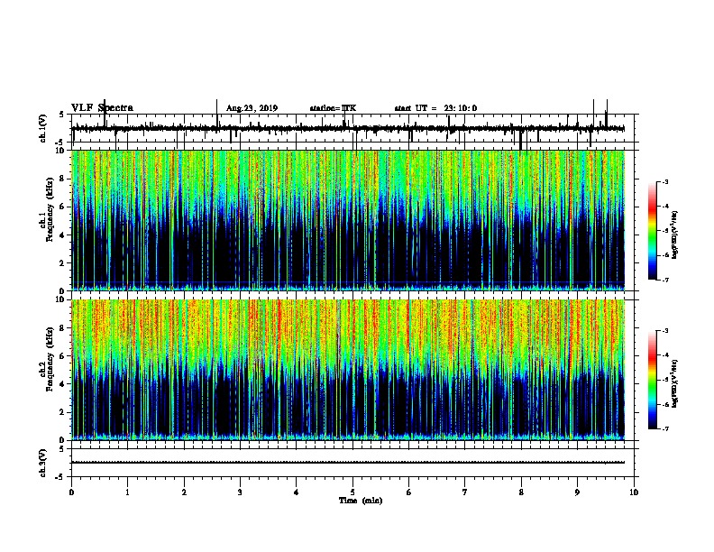Viewport: 714px width, 552px height.
Task: Click the "-5" volt tick on ch.3 waveform axis
Action: point(60,477)
